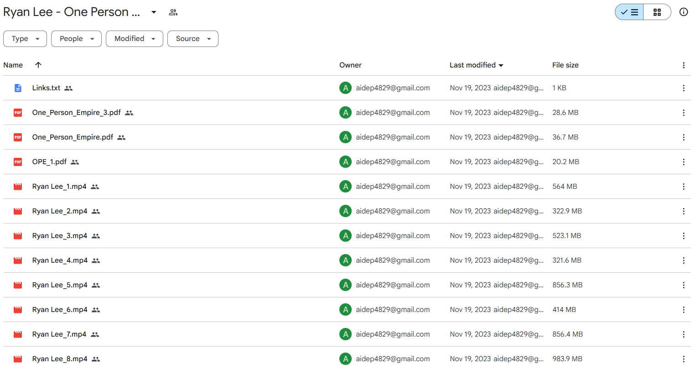Viewport: 691px width, 369px height.
Task: Open column header more options menu
Action: tap(683, 65)
